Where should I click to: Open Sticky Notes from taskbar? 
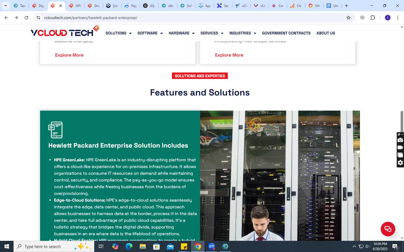184,246
